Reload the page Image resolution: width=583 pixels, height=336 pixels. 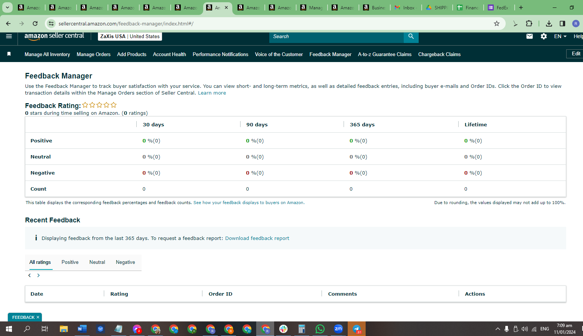(35, 24)
